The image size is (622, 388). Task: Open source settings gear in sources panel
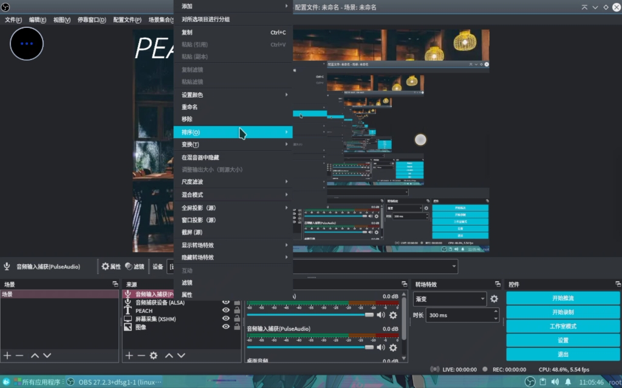point(153,355)
